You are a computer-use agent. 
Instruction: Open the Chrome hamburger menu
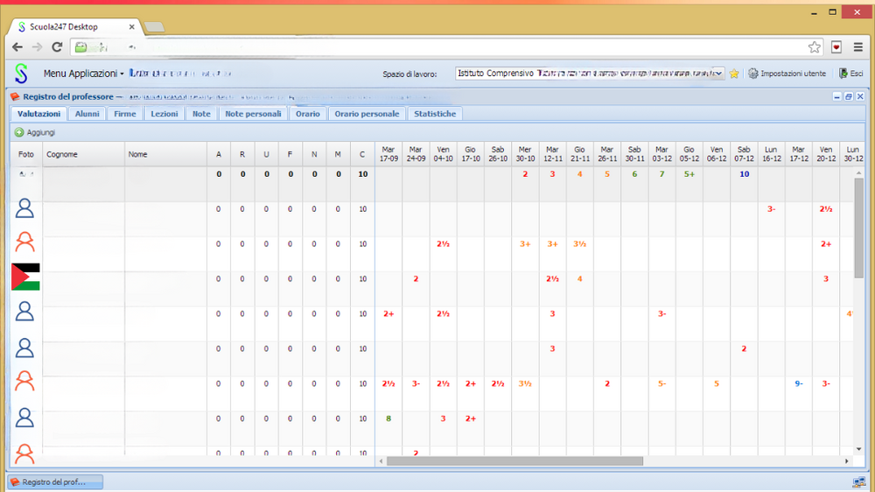(x=858, y=46)
